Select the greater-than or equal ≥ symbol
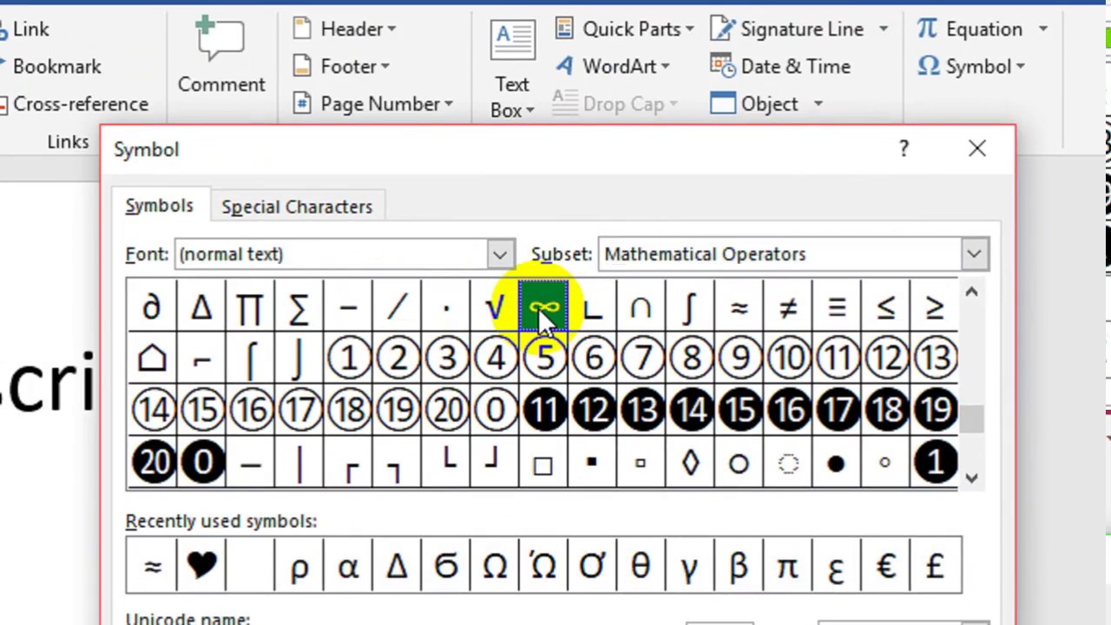The width and height of the screenshot is (1111, 625). pyautogui.click(x=935, y=307)
